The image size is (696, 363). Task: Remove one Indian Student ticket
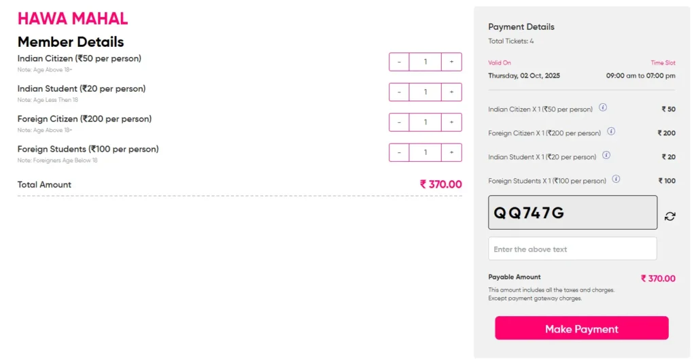pyautogui.click(x=399, y=92)
